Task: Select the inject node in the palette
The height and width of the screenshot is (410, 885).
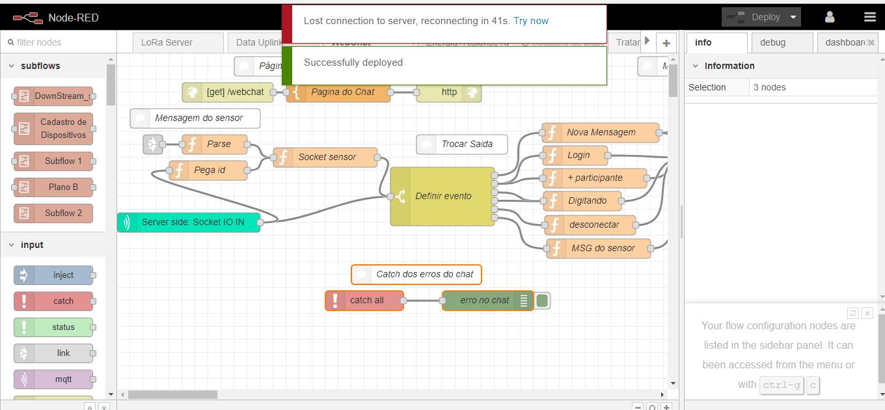Action: (x=54, y=275)
